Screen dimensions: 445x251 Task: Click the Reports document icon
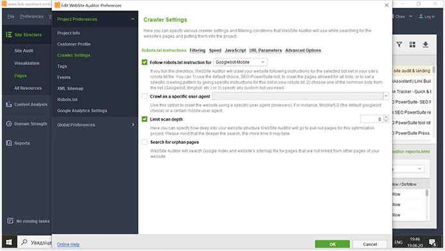pyautogui.click(x=9, y=143)
